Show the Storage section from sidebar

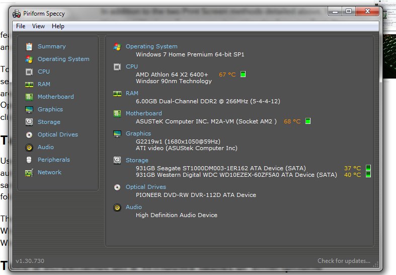click(49, 122)
